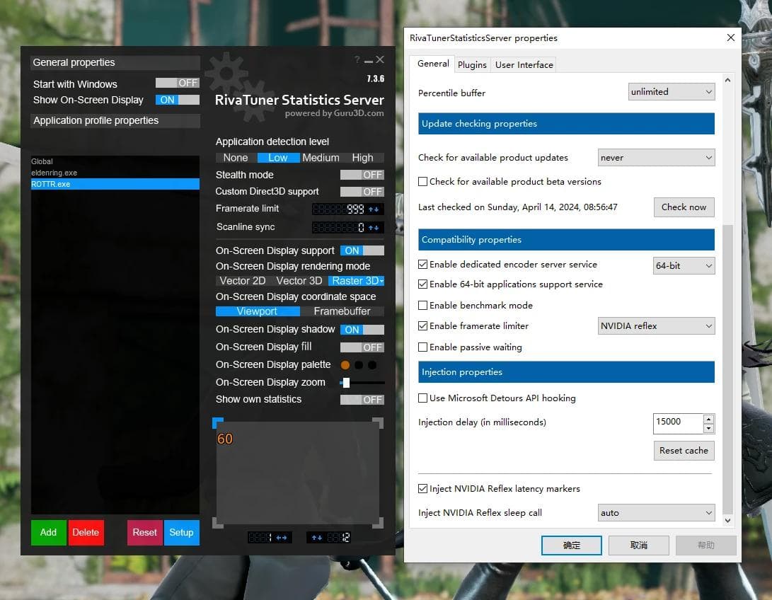Enable benchmark mode checkbox

(422, 305)
